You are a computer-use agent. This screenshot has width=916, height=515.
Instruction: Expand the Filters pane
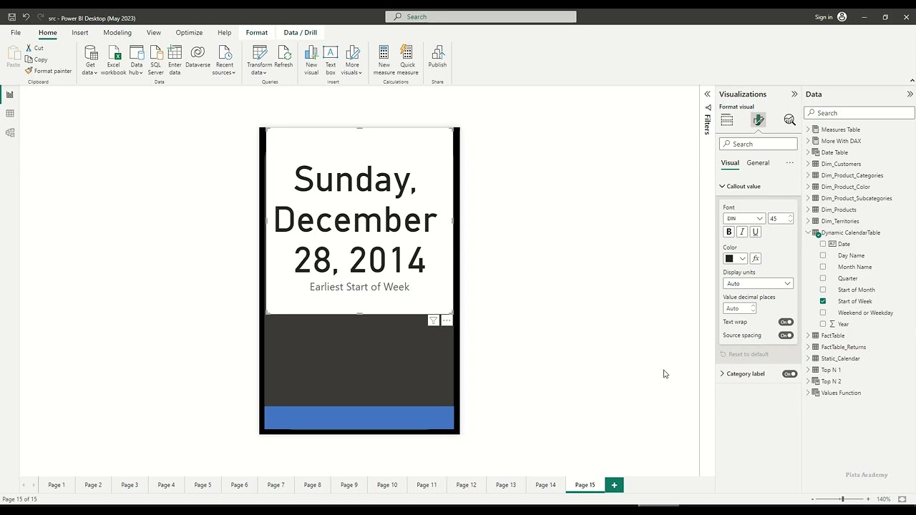tap(707, 94)
